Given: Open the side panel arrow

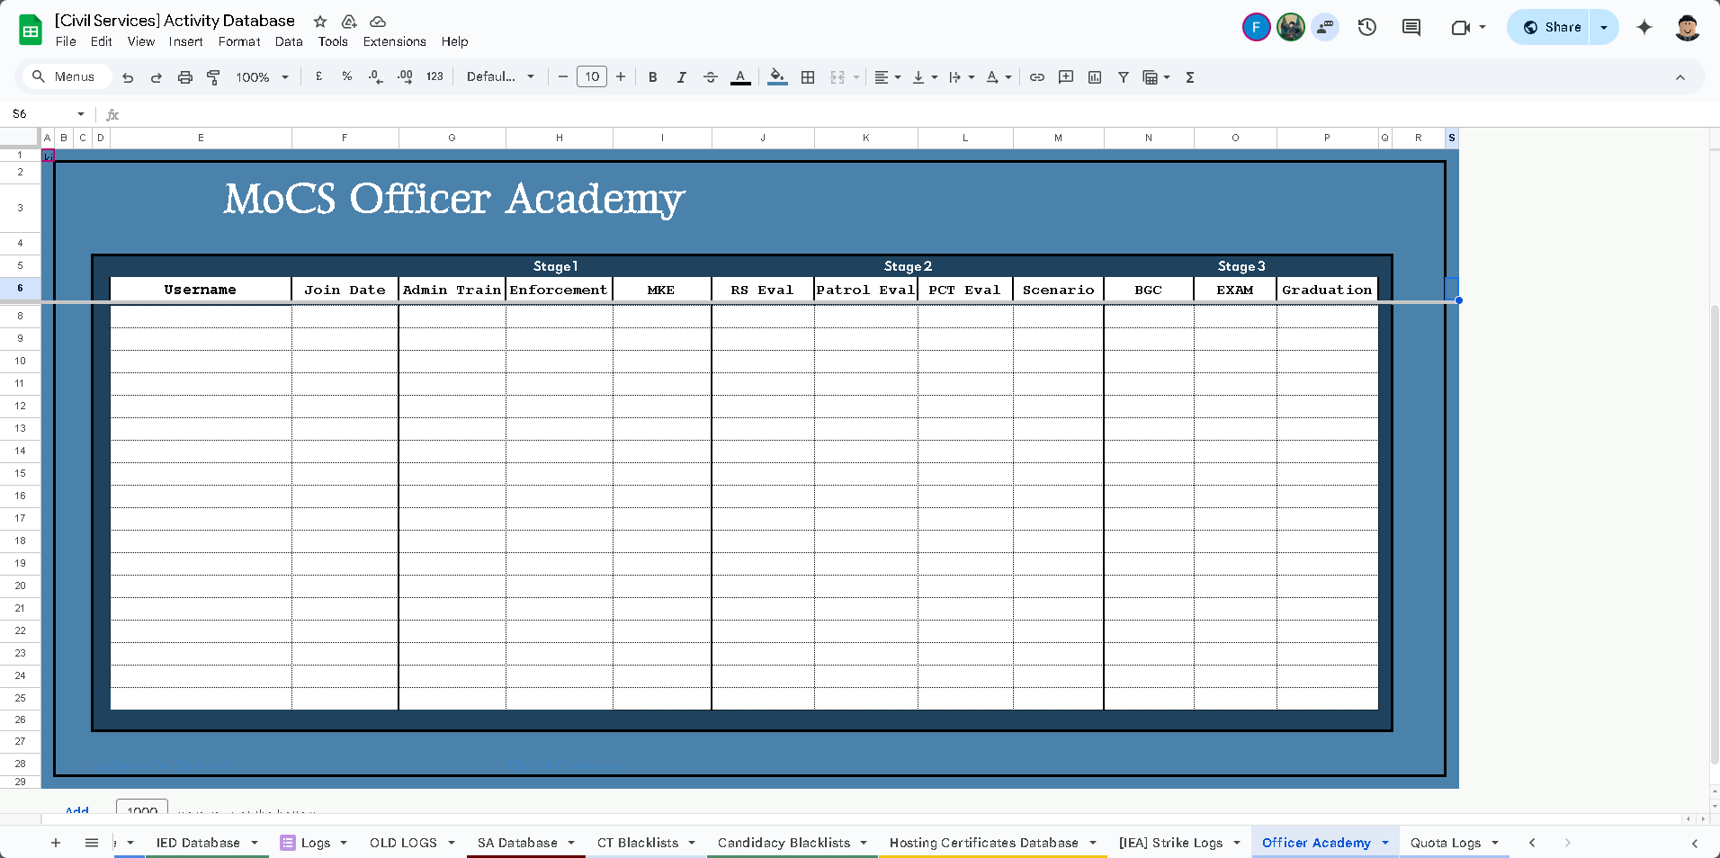Looking at the screenshot, I should coord(1695,843).
